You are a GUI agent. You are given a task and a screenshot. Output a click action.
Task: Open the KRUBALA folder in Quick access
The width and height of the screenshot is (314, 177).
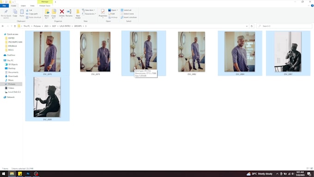click(12, 46)
